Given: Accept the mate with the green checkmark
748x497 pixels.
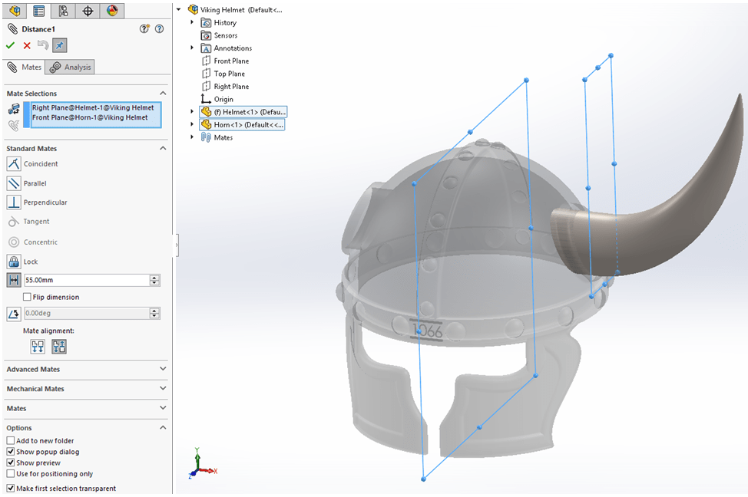Looking at the screenshot, I should coord(11,45).
